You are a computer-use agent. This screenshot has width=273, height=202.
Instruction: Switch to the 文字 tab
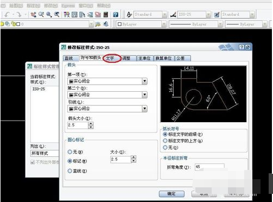110,58
